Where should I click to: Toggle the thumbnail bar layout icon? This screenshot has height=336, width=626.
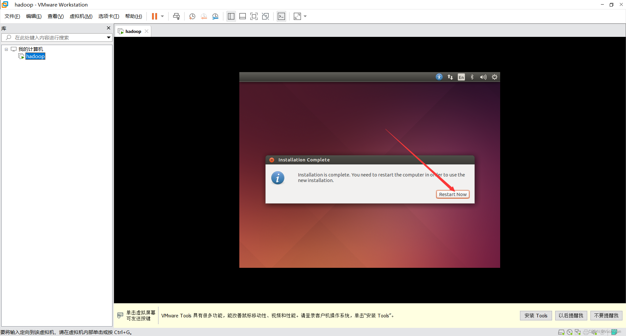(243, 16)
